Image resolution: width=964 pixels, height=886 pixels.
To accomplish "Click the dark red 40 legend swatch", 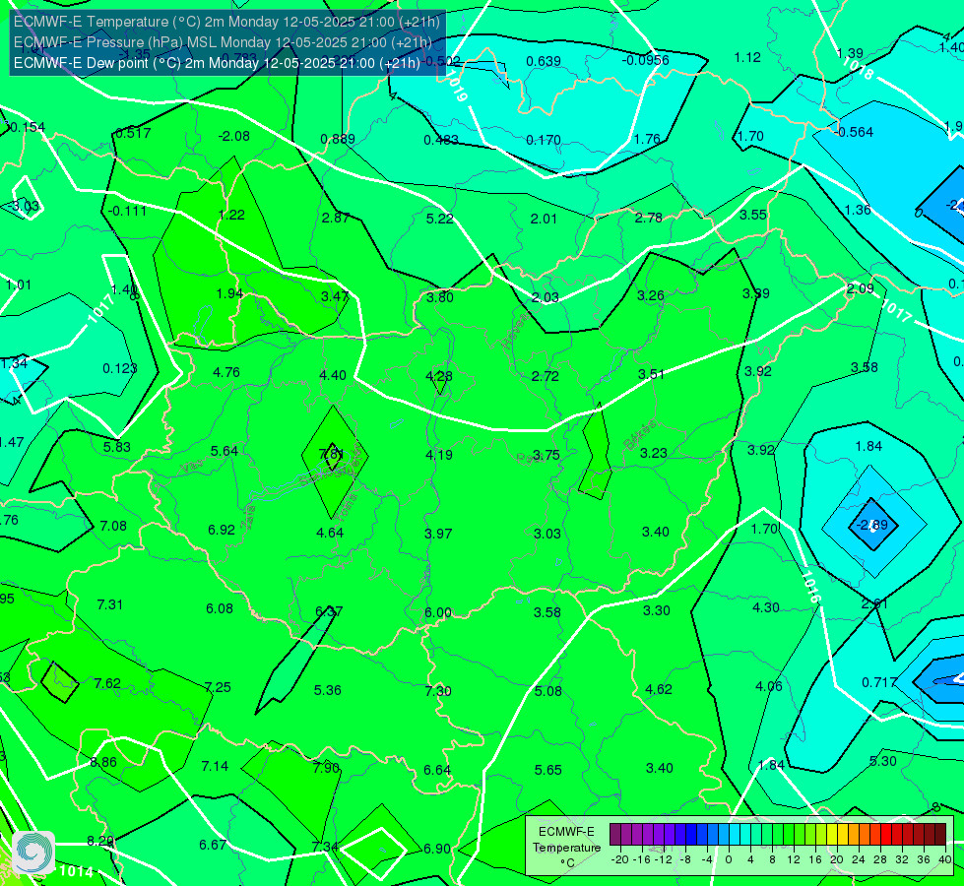I will [940, 835].
